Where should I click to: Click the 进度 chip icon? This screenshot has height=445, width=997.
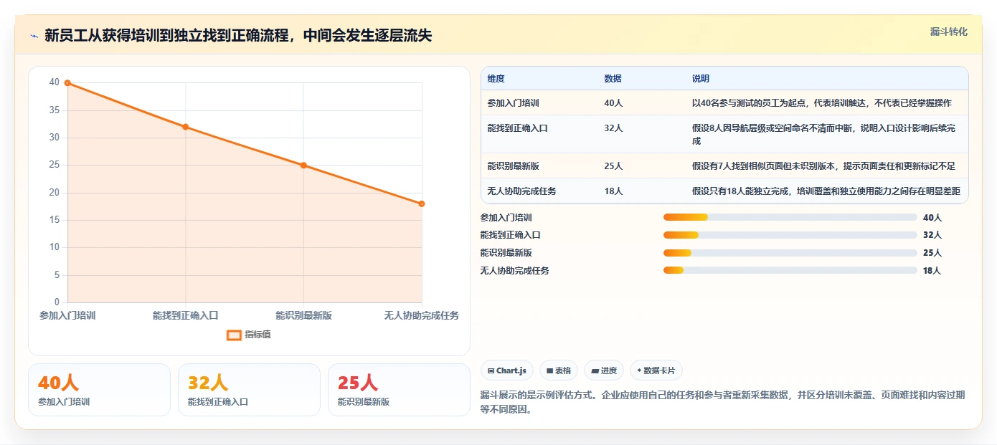pos(595,371)
